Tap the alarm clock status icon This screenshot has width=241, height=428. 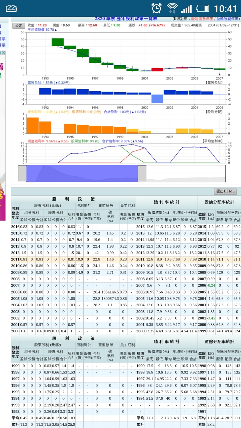point(156,8)
